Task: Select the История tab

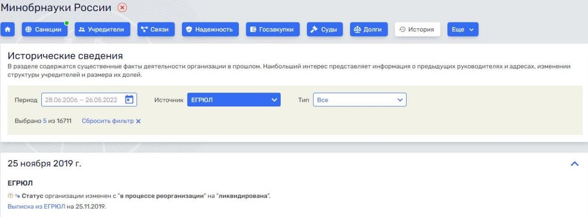Action: click(418, 29)
